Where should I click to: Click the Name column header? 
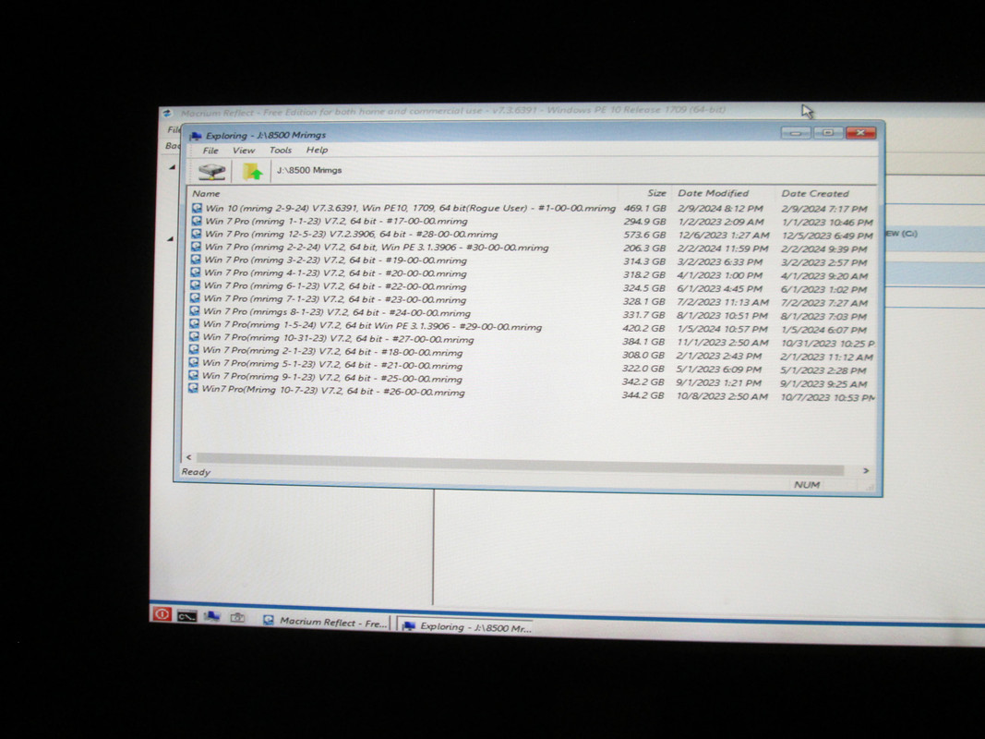pyautogui.click(x=206, y=194)
